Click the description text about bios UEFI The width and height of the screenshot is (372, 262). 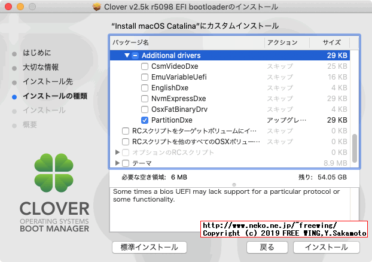pos(226,196)
